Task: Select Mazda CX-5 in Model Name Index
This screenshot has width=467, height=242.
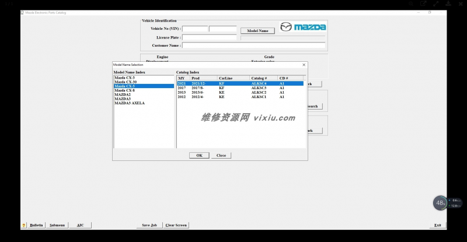Action: coord(144,86)
